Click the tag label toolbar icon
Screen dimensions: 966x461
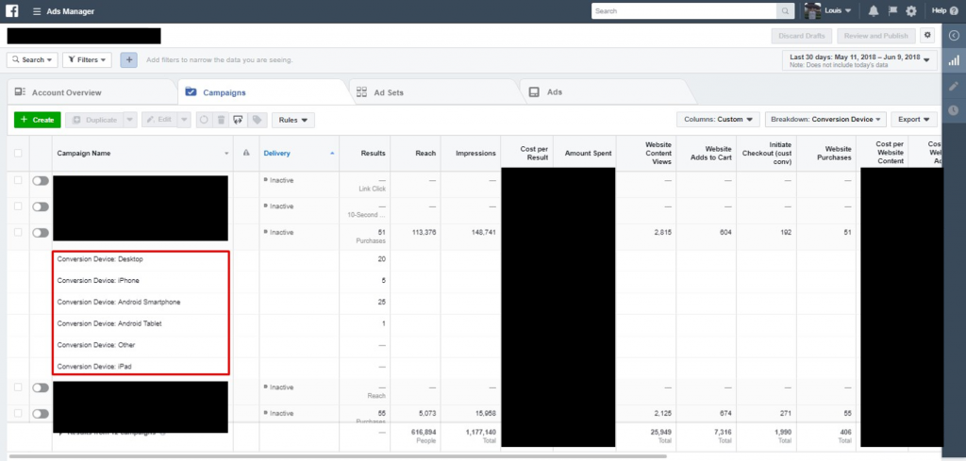tap(257, 120)
